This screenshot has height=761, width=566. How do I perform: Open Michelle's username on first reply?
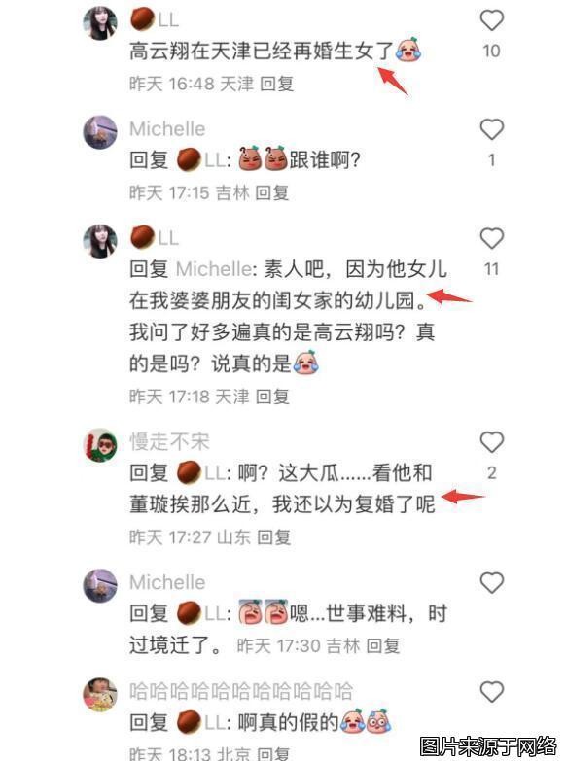pos(167,129)
